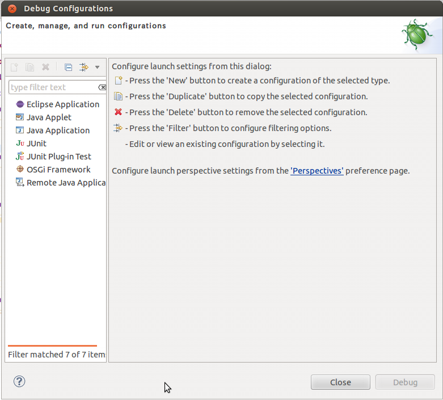Image resolution: width=443 pixels, height=400 pixels.
Task: Click the OSGi Framework icon in tree
Action: click(20, 169)
